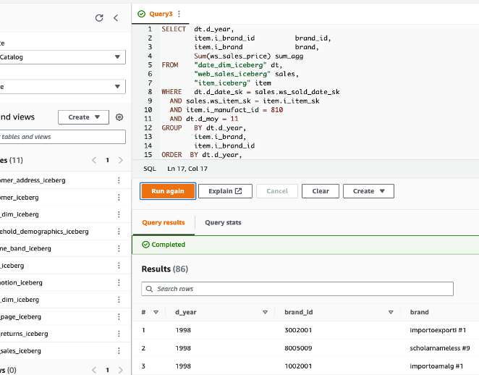Open the Create dropdown below the editor
479x375 pixels.
tap(368, 191)
